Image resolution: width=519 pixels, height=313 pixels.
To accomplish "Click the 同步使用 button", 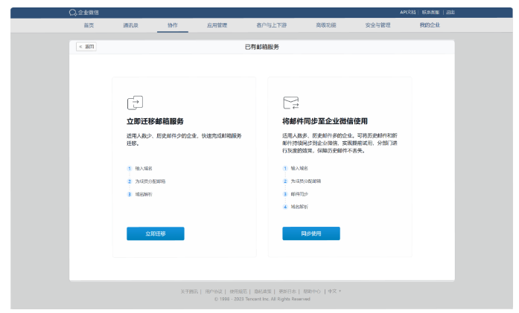I will pos(311,233).
